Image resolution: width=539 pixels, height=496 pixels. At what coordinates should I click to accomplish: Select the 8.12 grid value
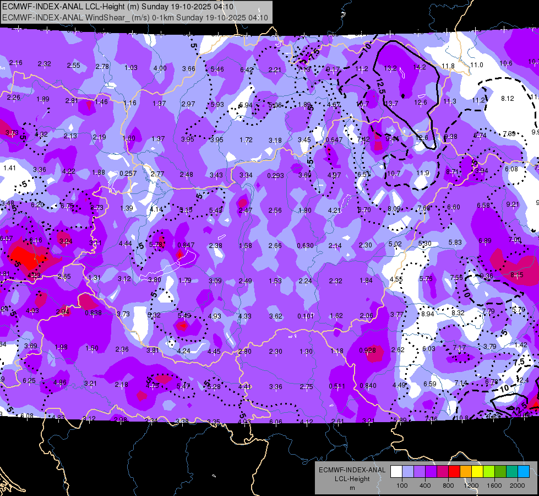[508, 99]
